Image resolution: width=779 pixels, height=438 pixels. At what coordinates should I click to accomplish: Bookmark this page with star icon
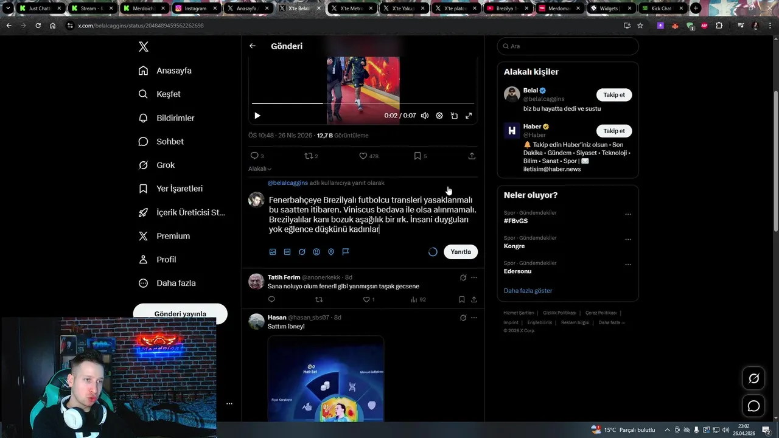(x=640, y=26)
